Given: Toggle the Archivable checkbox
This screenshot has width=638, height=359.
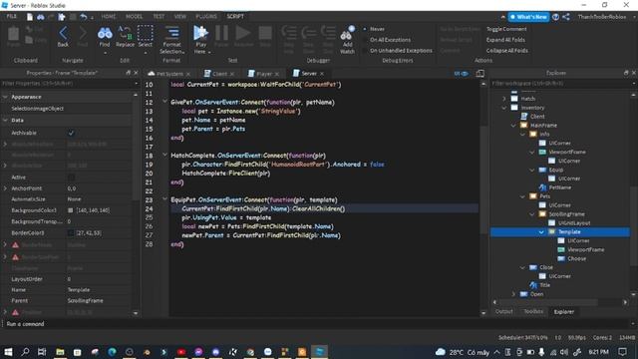Looking at the screenshot, I should pos(71,133).
